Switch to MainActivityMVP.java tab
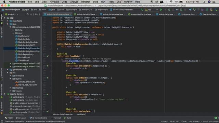This screenshot has width=219, height=123. tap(86, 14)
